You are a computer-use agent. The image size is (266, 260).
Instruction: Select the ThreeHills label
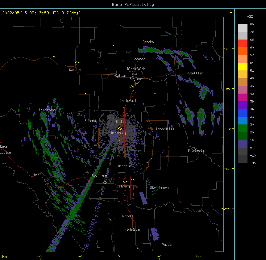[x=165, y=129]
